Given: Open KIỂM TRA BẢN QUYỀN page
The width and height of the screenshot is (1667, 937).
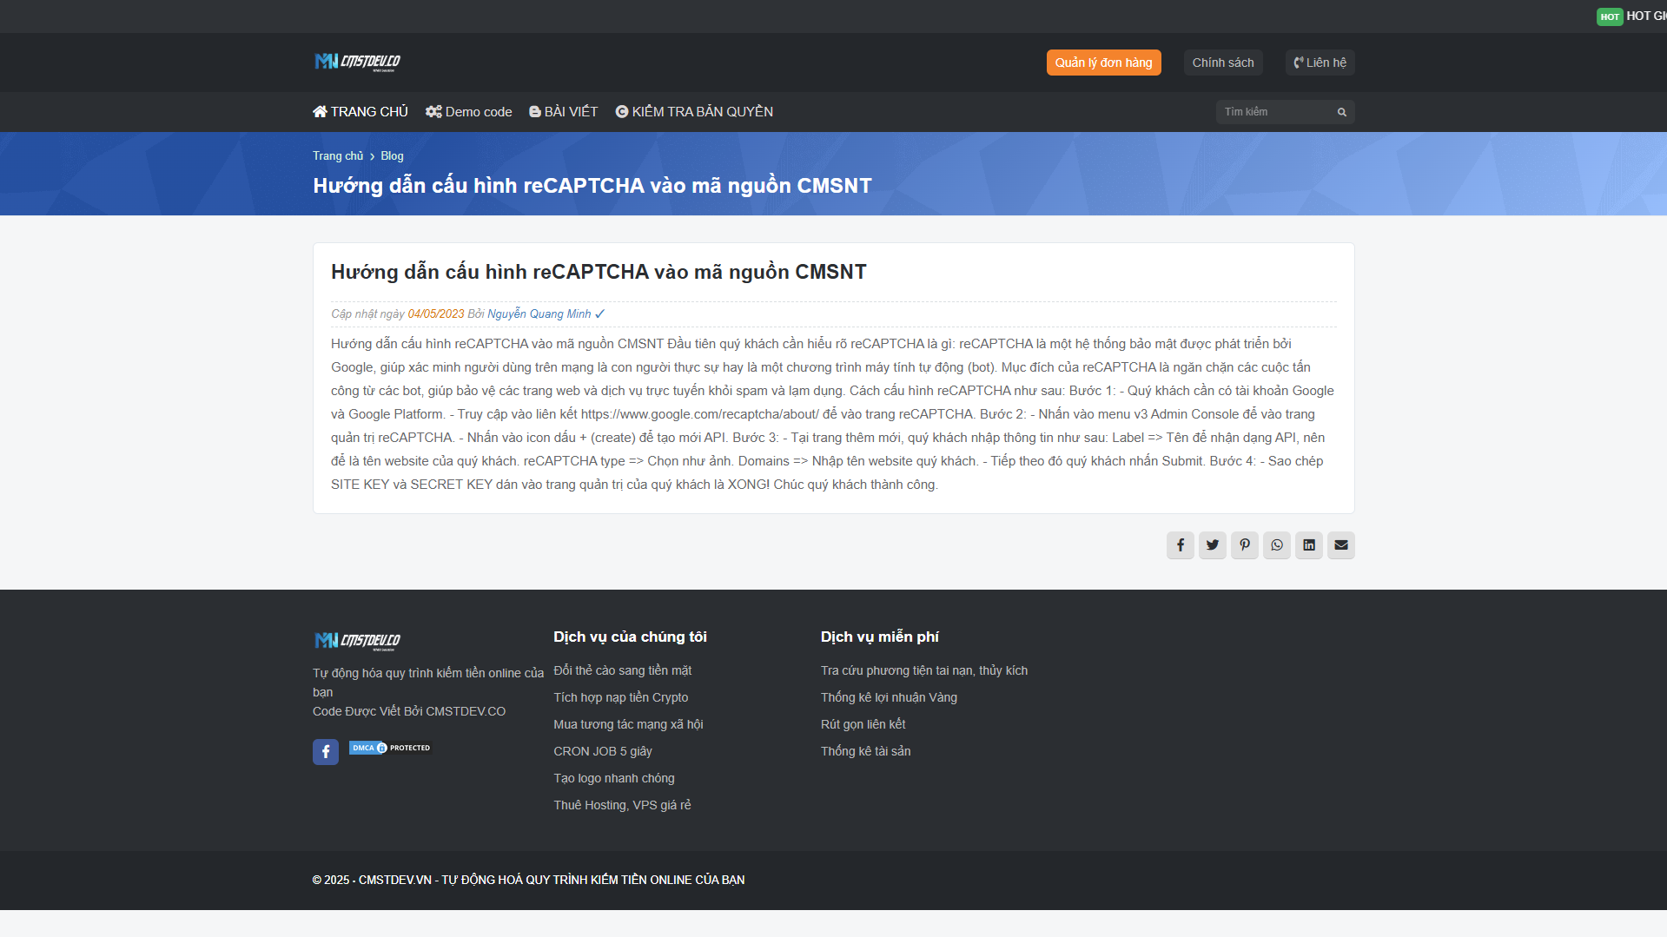Looking at the screenshot, I should click(694, 112).
